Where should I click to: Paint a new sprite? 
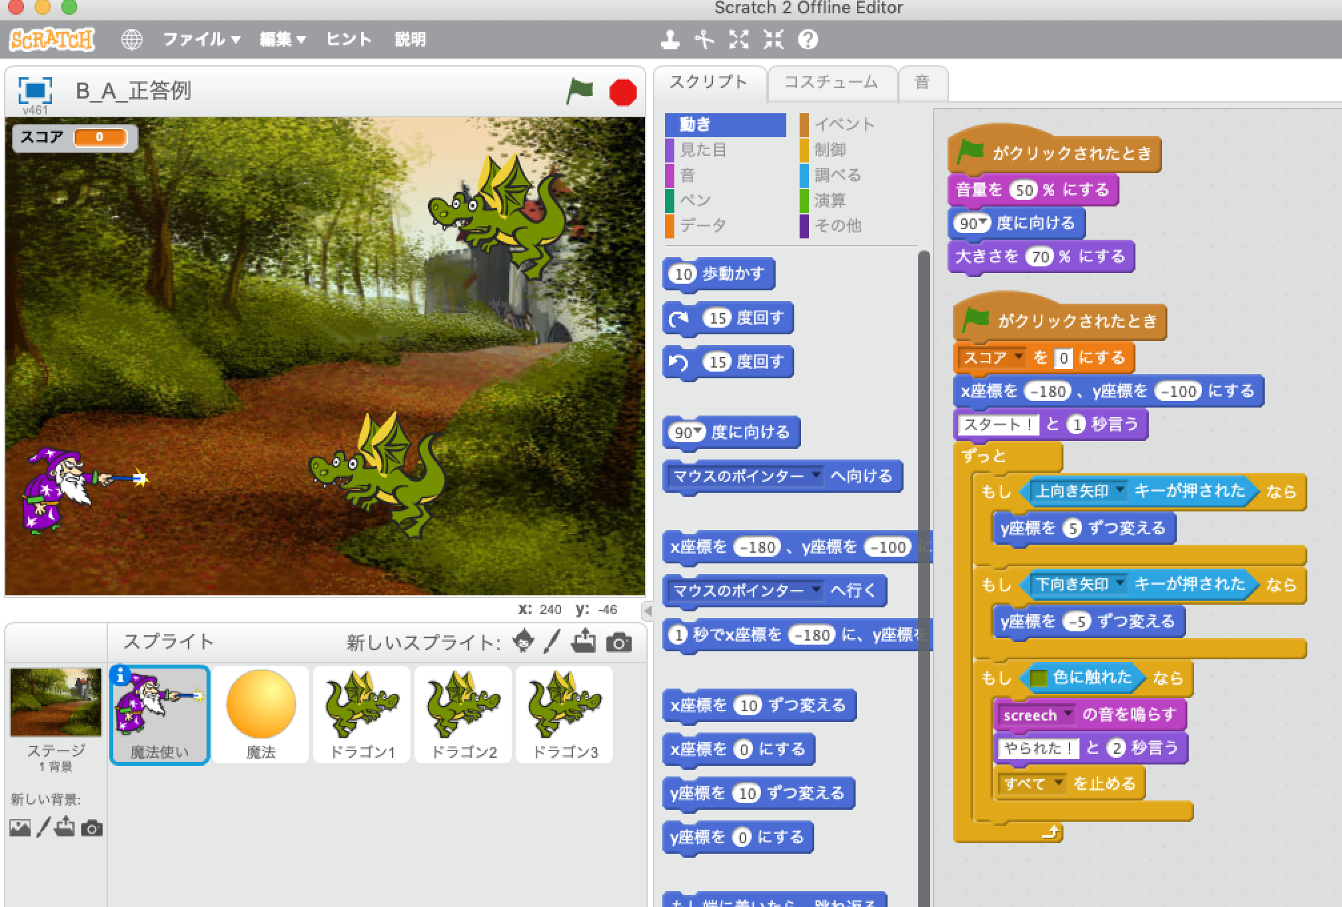(552, 641)
